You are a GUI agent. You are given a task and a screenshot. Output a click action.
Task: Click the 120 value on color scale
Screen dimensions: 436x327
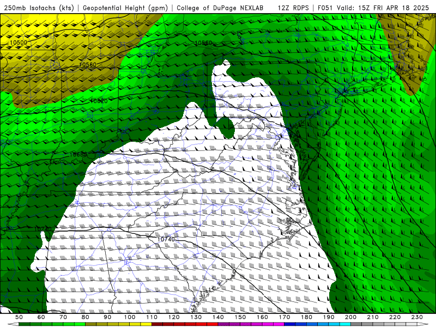click(174, 317)
